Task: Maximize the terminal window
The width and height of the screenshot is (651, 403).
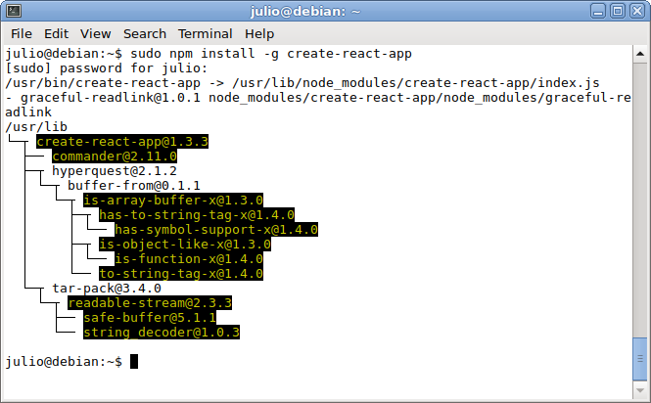Action: (x=618, y=11)
